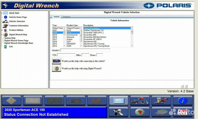Viewport: 198px width, 119px height.
Task: Click Year list scroll-down arrow
Action: click(x=64, y=46)
